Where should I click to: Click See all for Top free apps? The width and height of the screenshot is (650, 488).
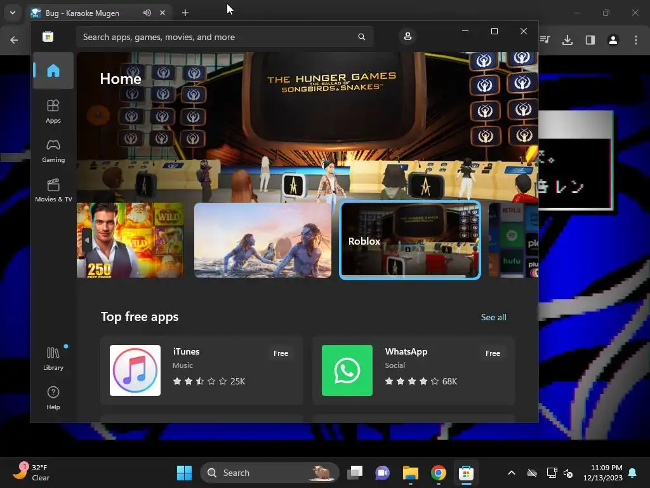pos(493,317)
